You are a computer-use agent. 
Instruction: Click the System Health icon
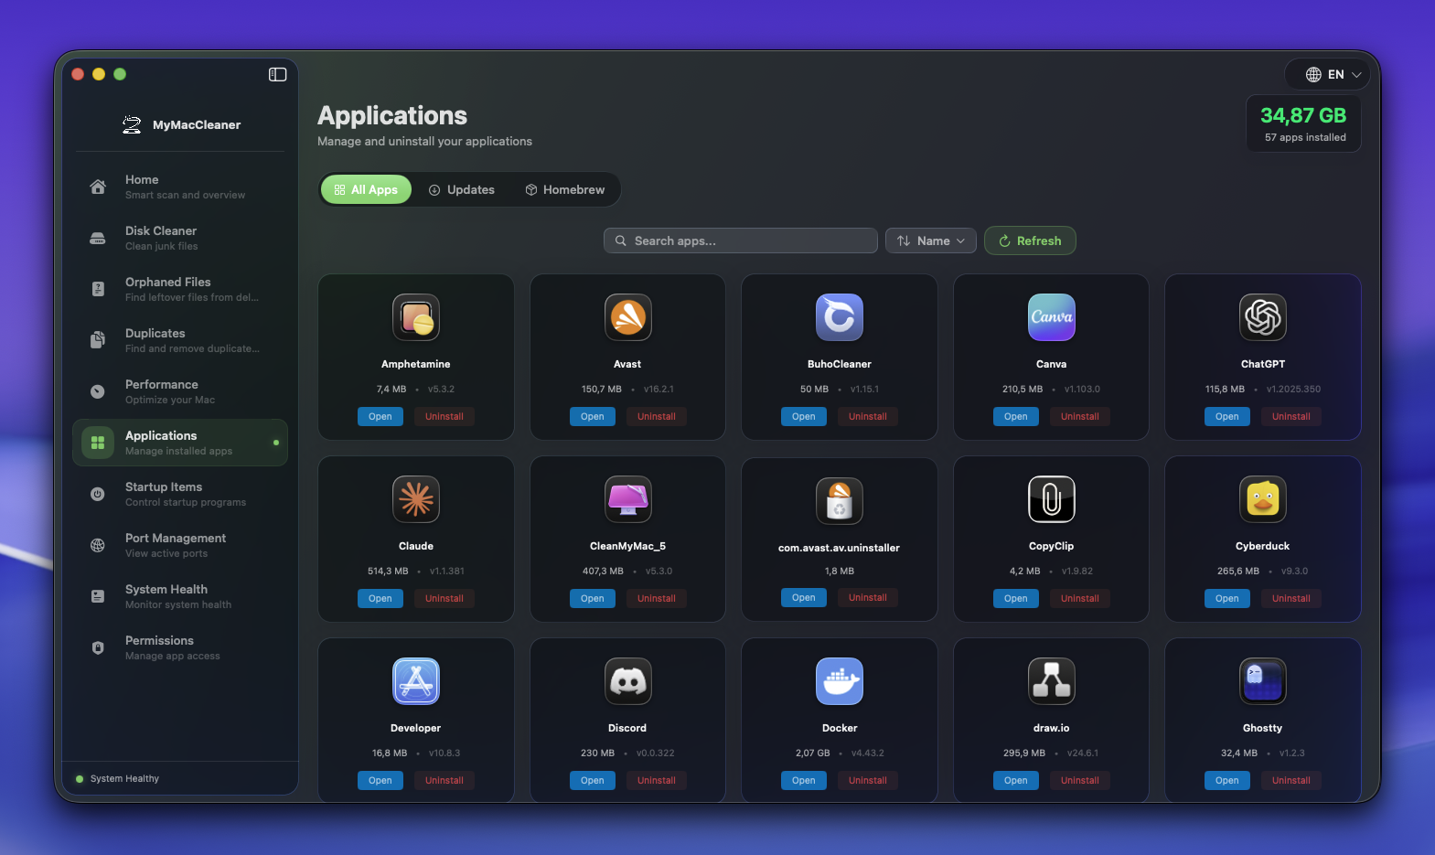coord(98,596)
